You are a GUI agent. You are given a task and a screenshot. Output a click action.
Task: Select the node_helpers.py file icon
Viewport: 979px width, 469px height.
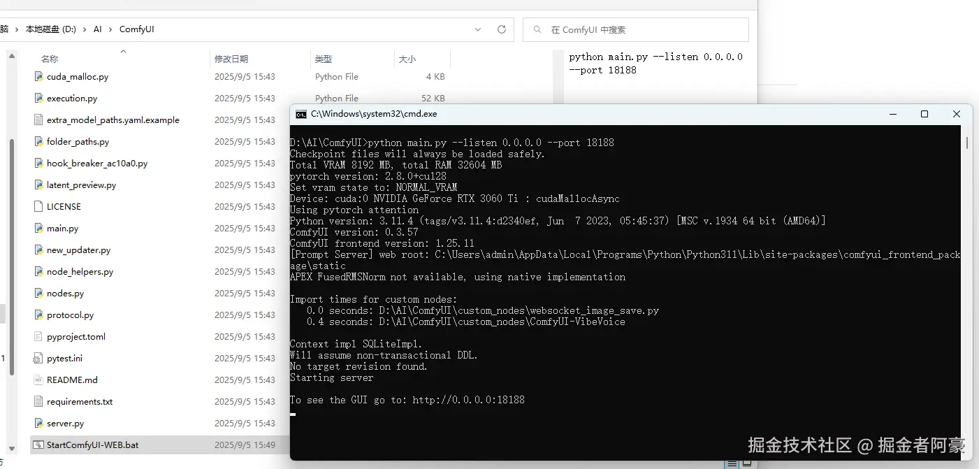[39, 271]
